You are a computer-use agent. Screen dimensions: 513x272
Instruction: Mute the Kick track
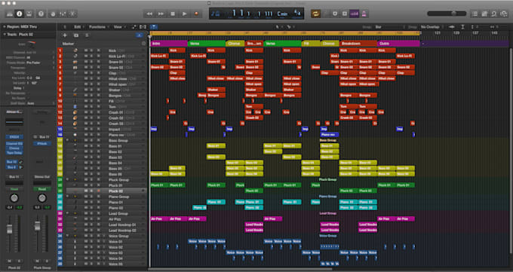click(86, 50)
